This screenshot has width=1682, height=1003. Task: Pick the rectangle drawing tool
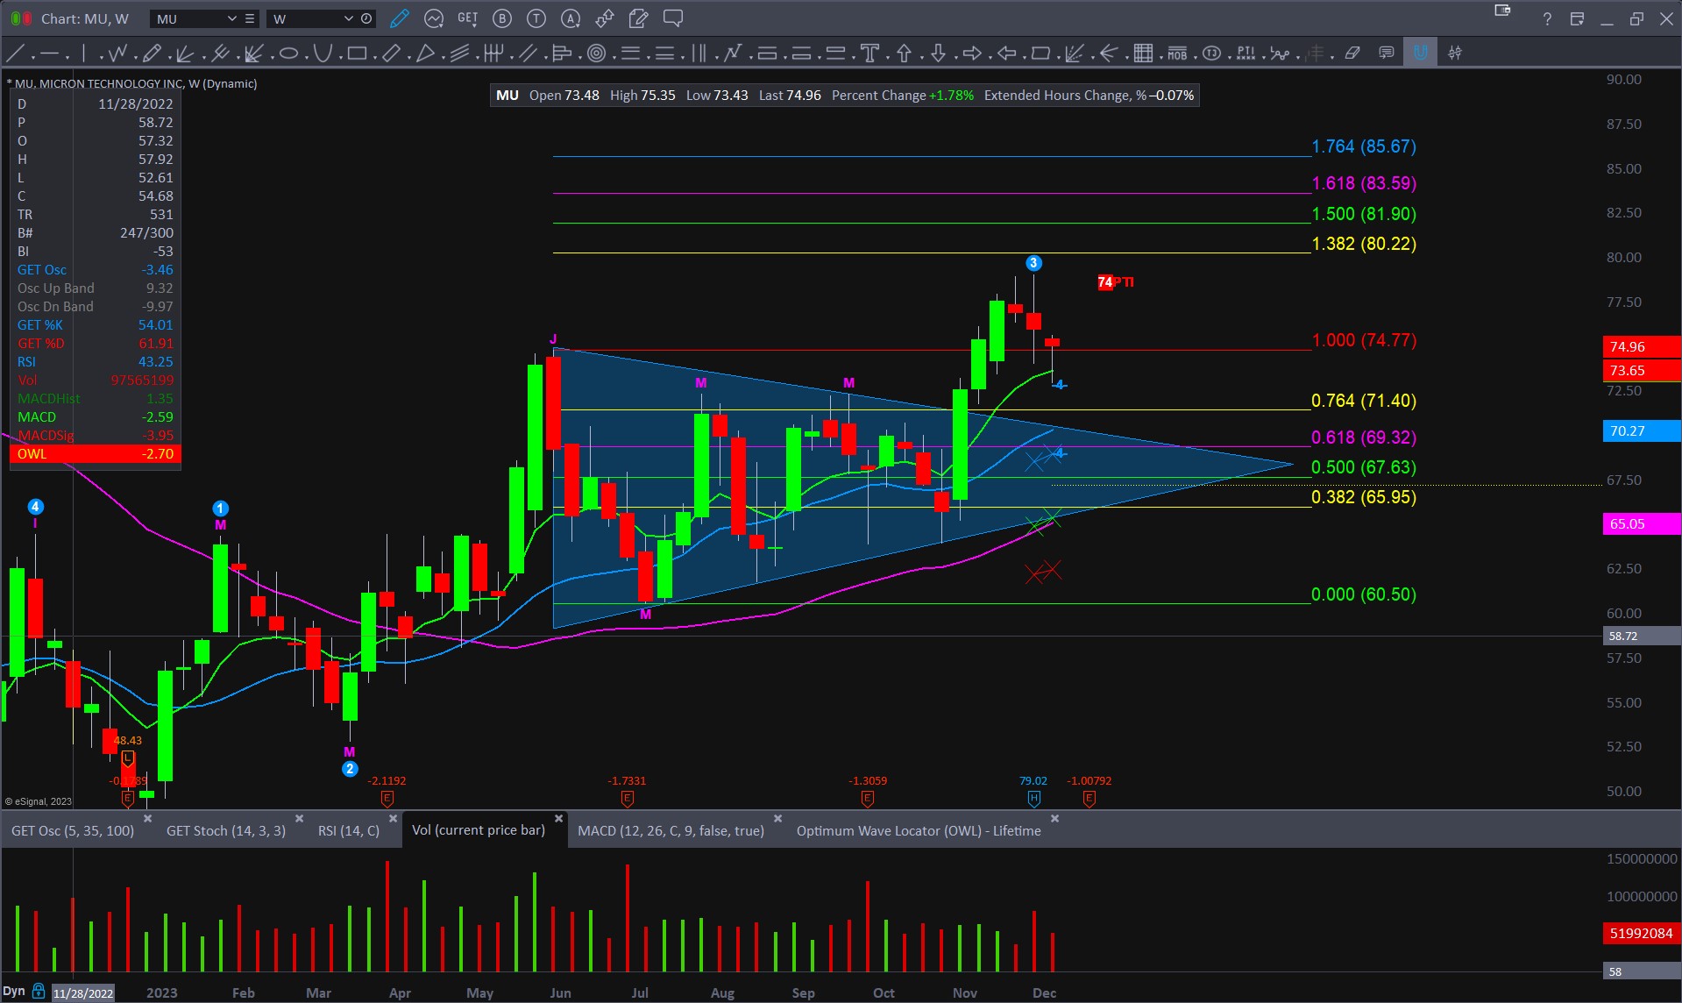[x=357, y=53]
